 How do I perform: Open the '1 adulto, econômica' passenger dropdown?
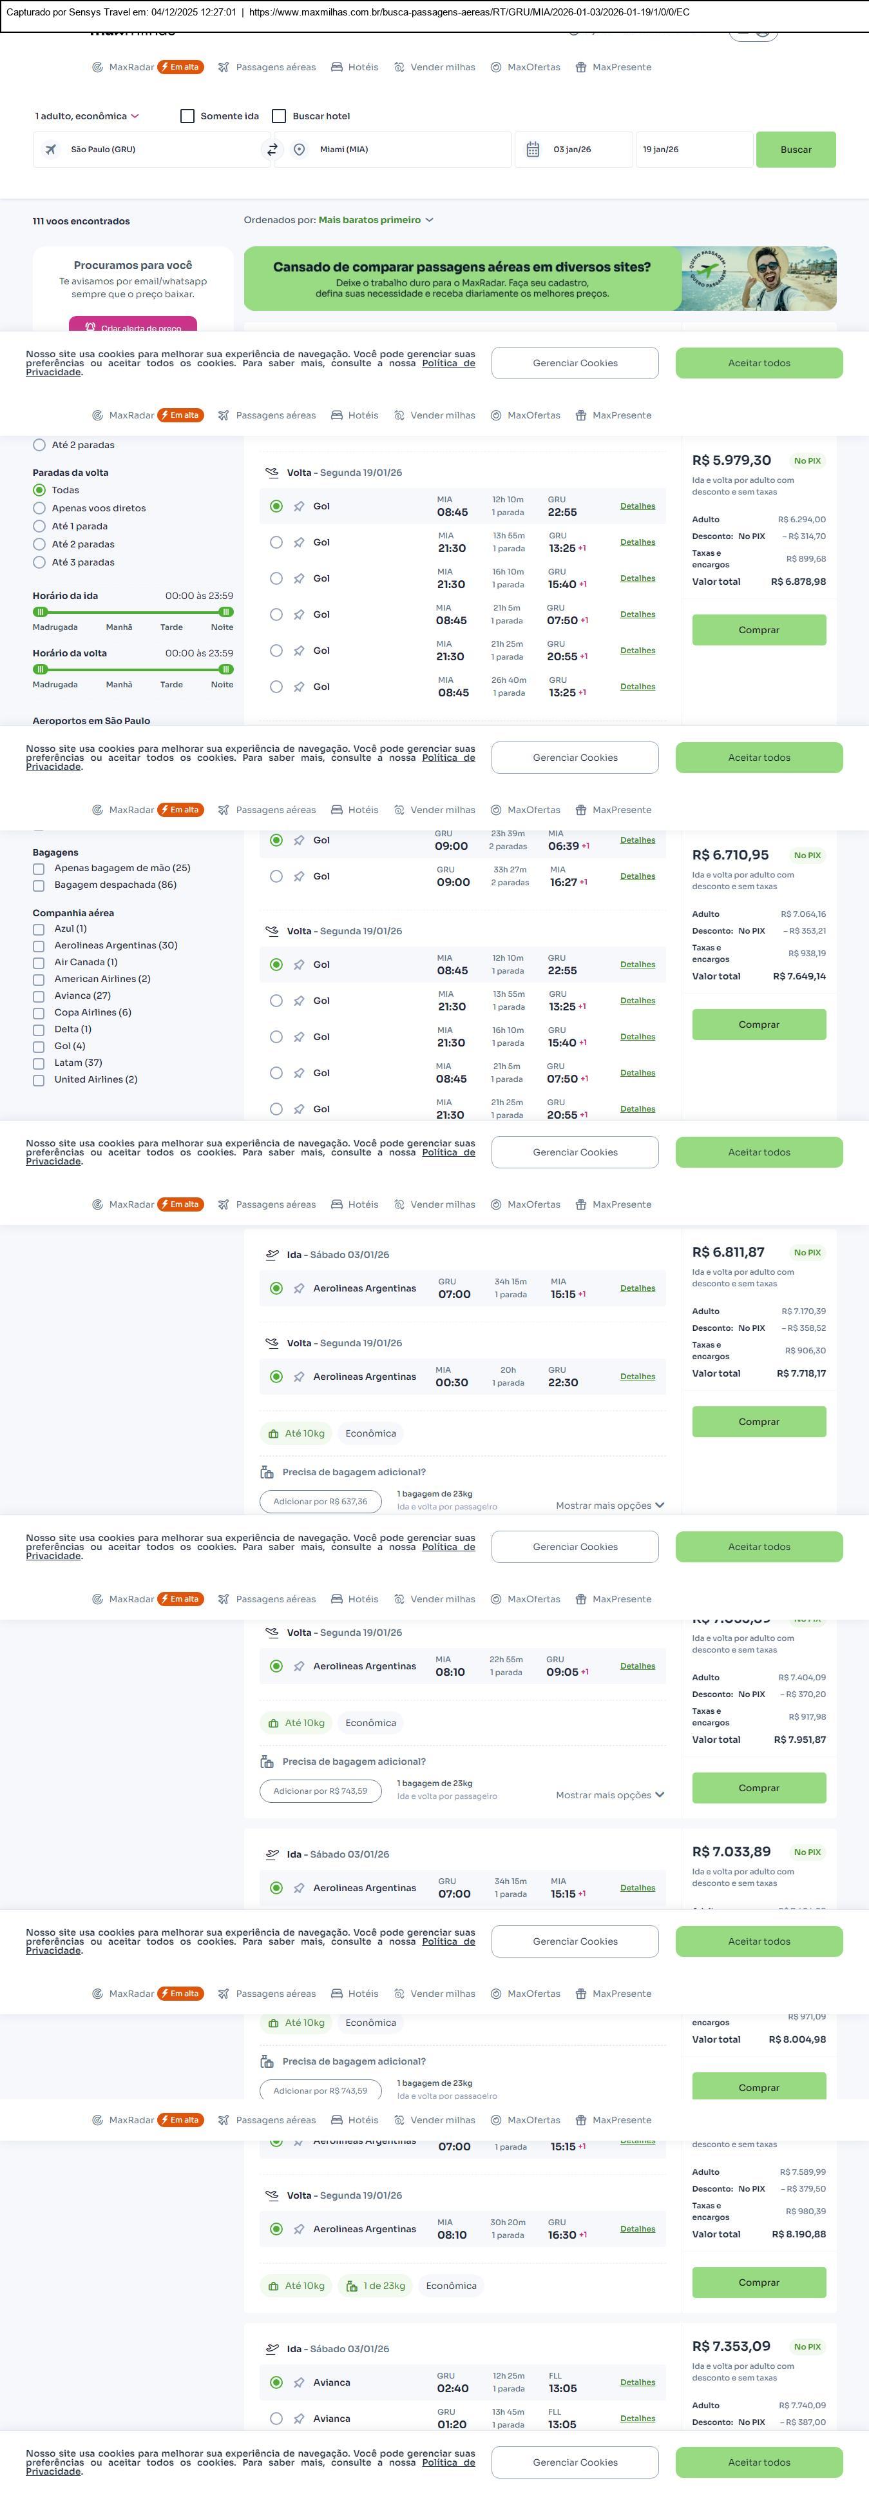pyautogui.click(x=87, y=116)
